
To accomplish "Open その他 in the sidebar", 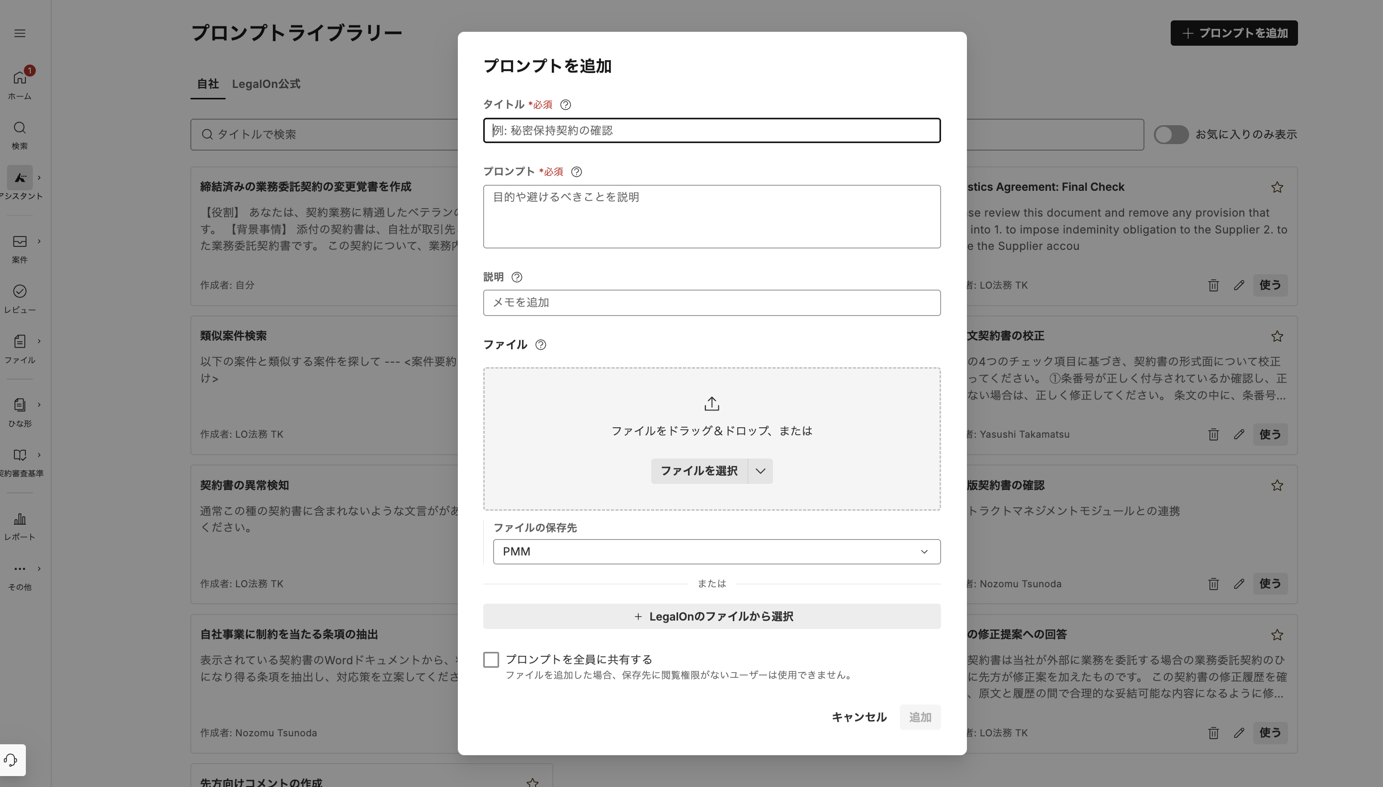I will tap(20, 577).
